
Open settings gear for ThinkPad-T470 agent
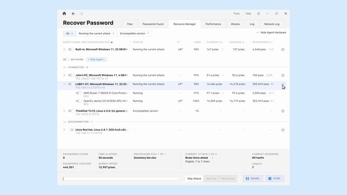tap(283, 111)
